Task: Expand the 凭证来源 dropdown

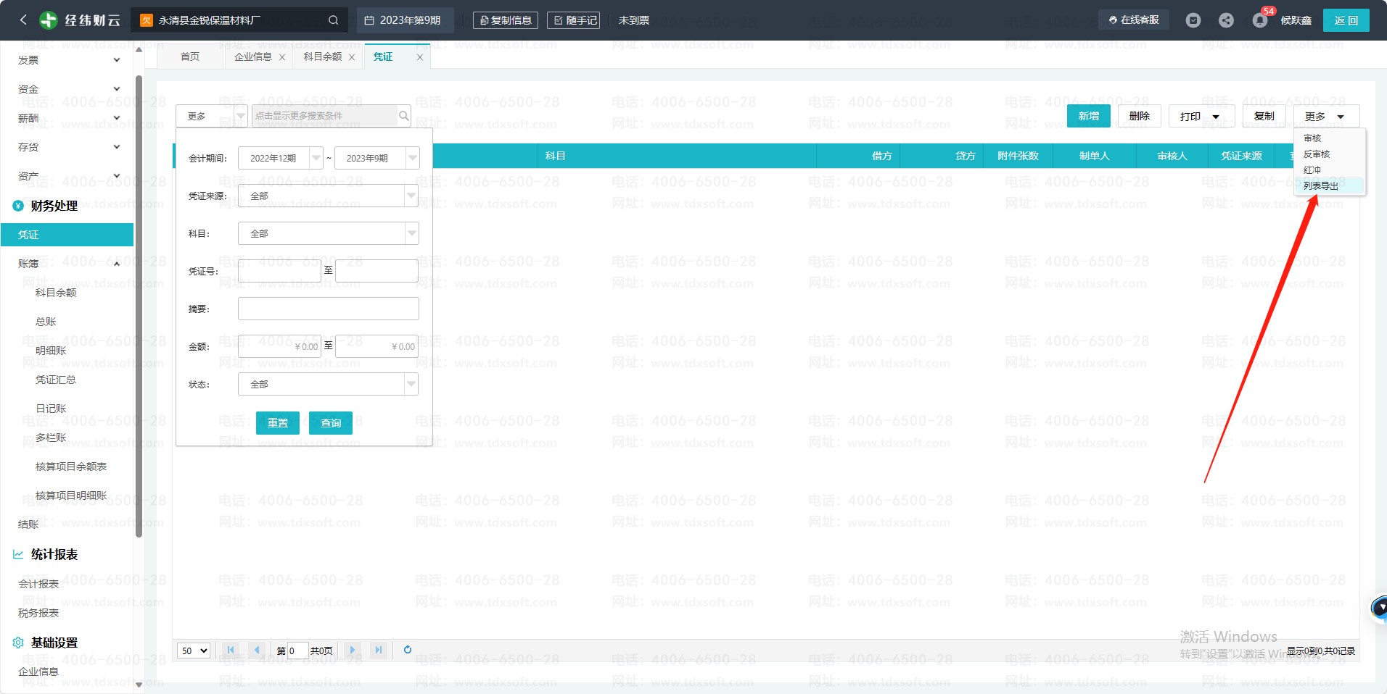Action: click(x=411, y=196)
